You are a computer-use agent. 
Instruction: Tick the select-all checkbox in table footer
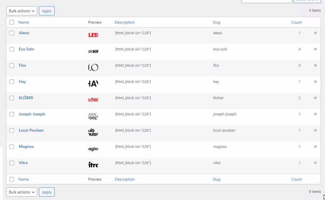click(12, 179)
